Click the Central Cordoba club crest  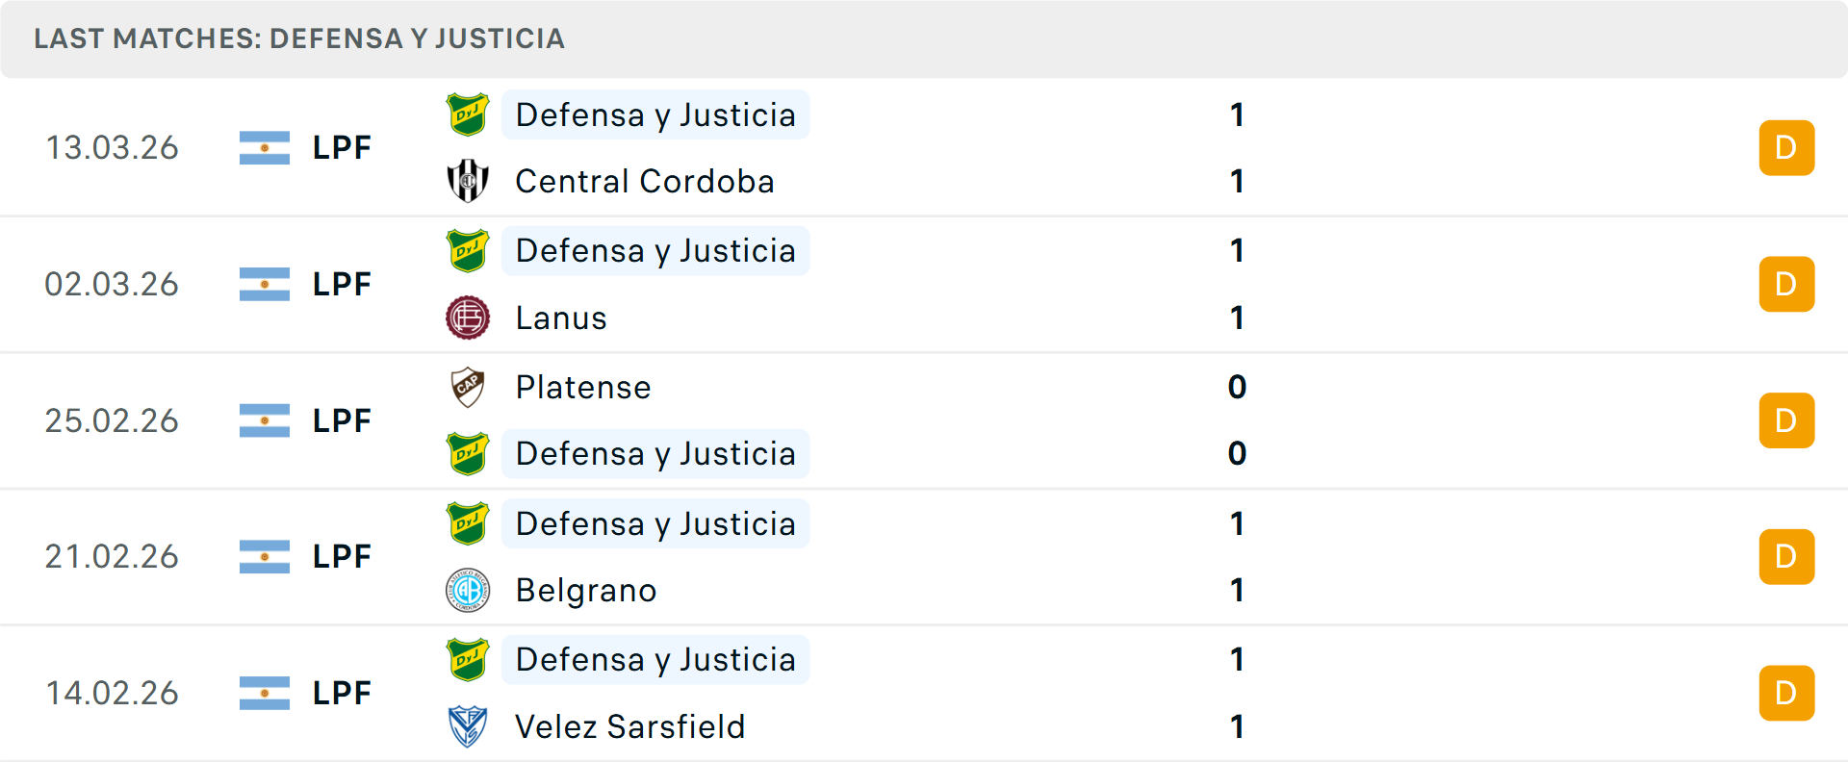pyautogui.click(x=468, y=181)
